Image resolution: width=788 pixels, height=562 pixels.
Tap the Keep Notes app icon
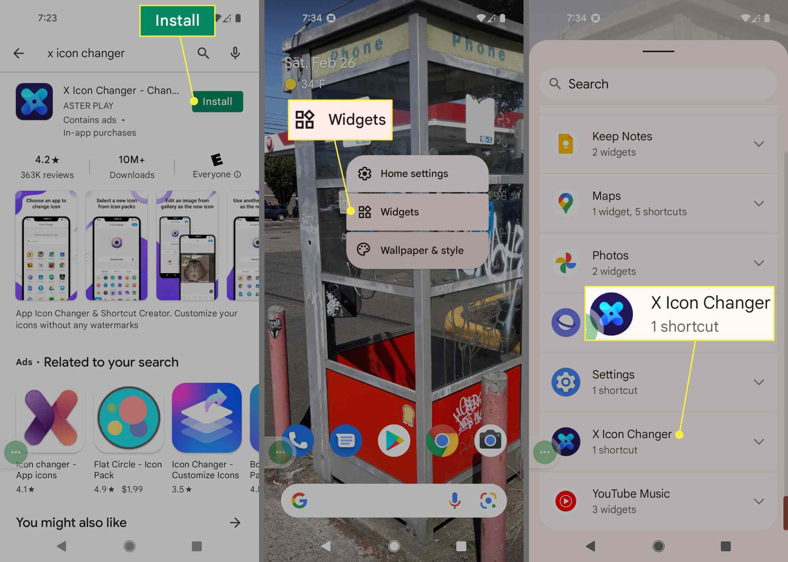coord(566,144)
